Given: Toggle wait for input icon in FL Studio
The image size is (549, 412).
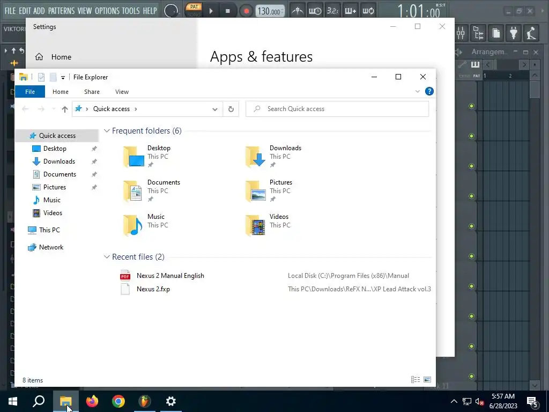Looking at the screenshot, I should tap(315, 11).
